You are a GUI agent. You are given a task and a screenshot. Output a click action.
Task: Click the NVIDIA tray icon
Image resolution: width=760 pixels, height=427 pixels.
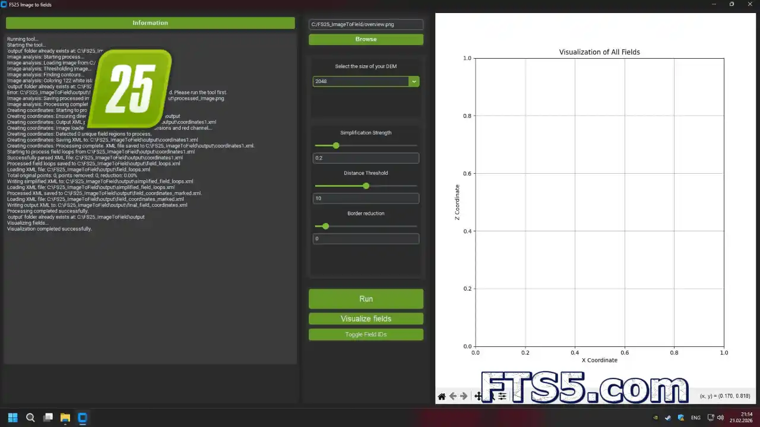[x=655, y=418]
